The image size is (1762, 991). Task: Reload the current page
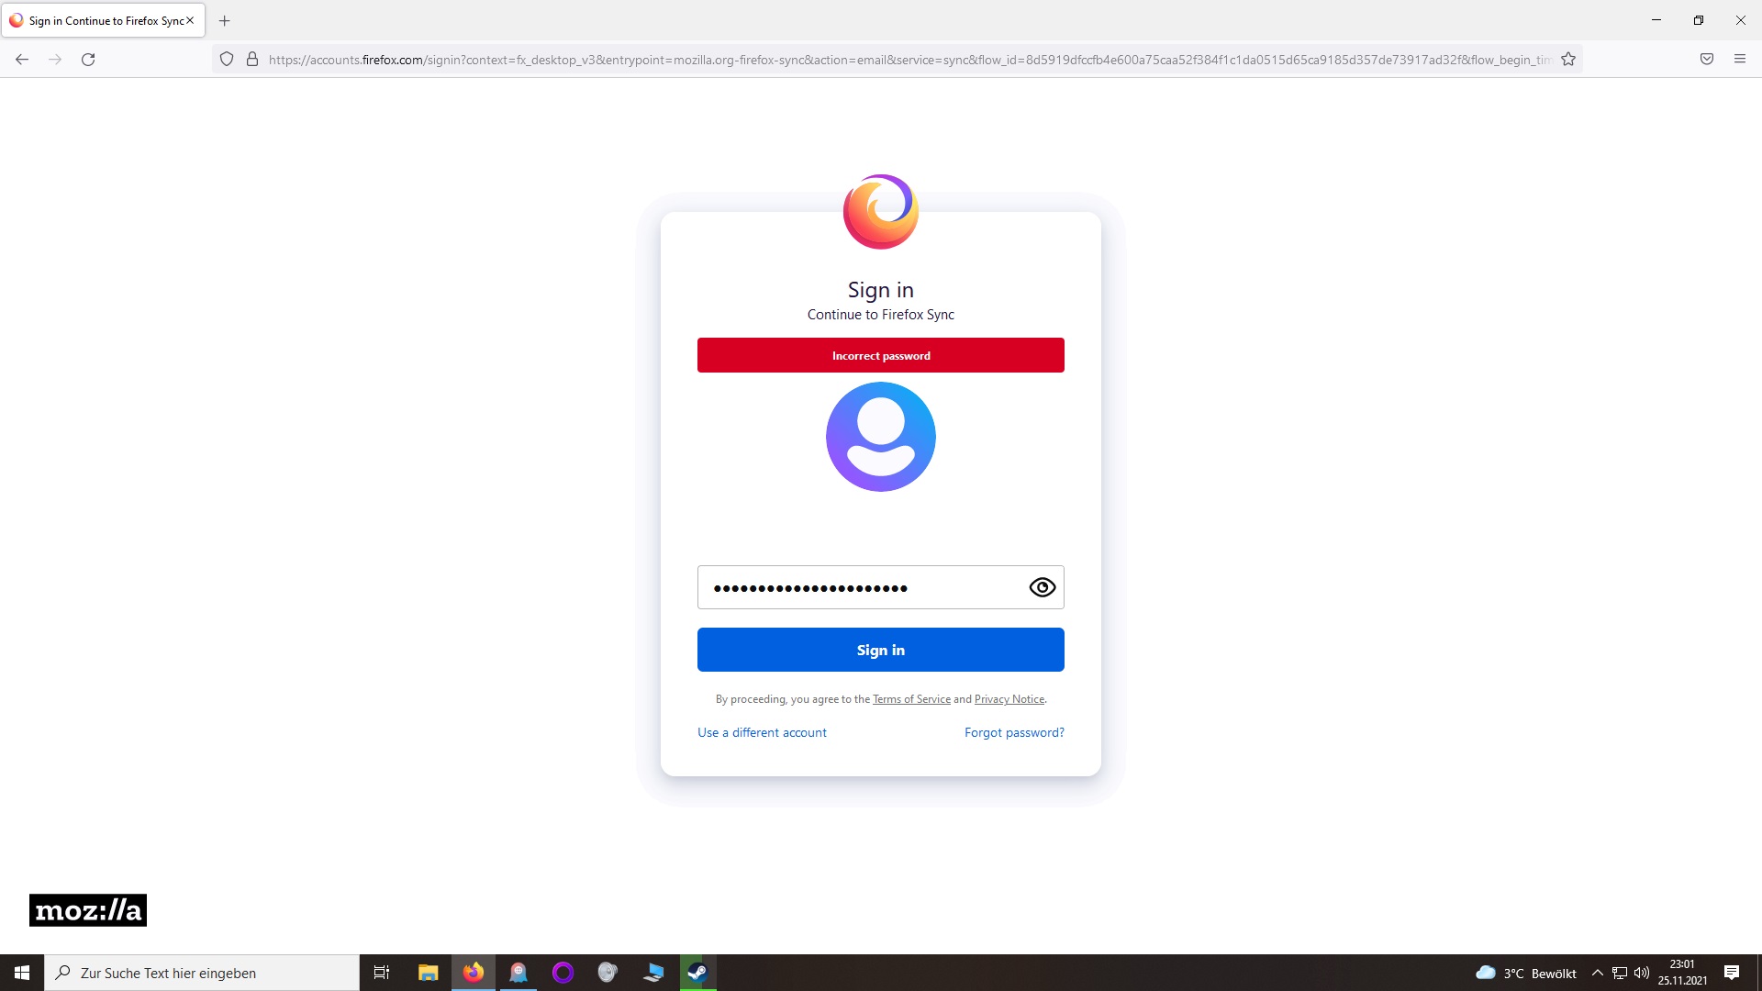pos(88,60)
